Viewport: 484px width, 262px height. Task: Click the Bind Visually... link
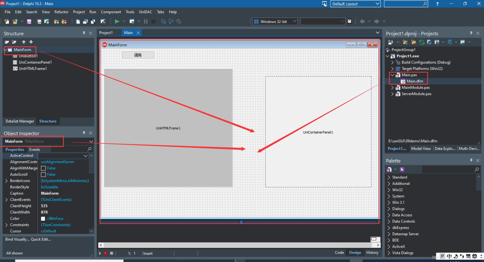coord(17,239)
